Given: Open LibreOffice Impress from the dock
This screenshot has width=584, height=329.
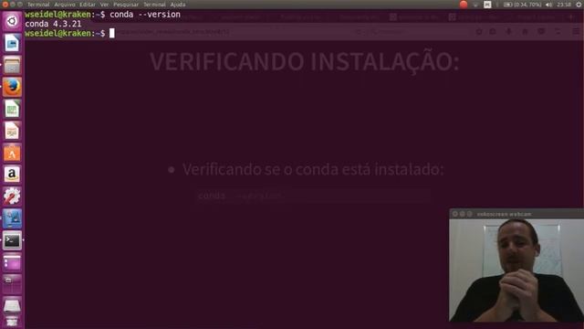Looking at the screenshot, I should click(x=12, y=131).
